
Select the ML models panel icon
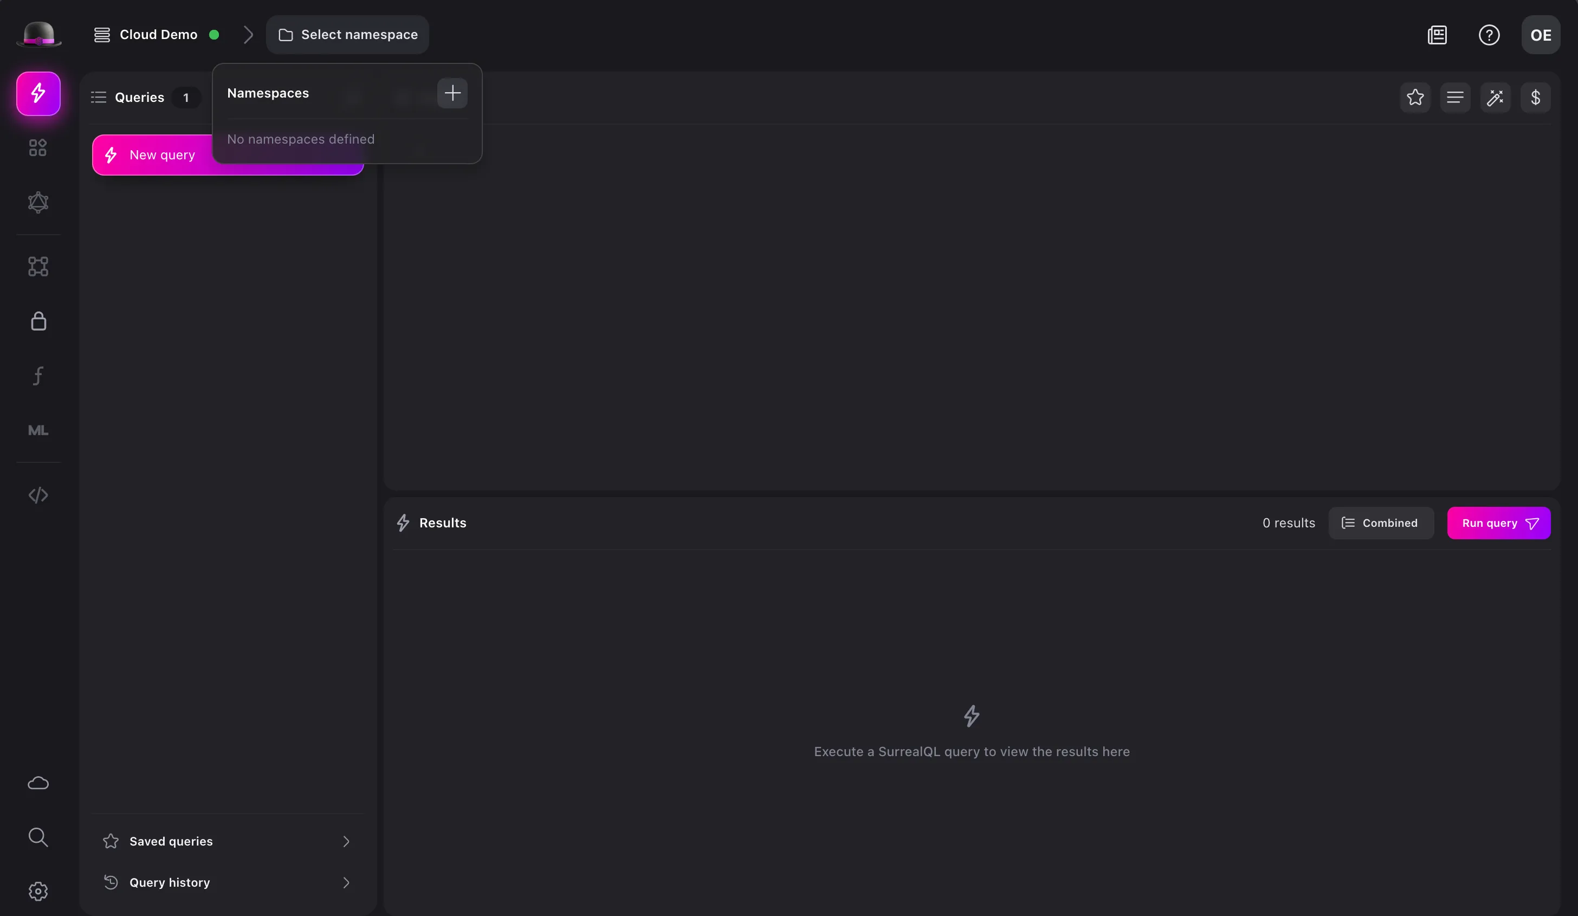pos(38,430)
